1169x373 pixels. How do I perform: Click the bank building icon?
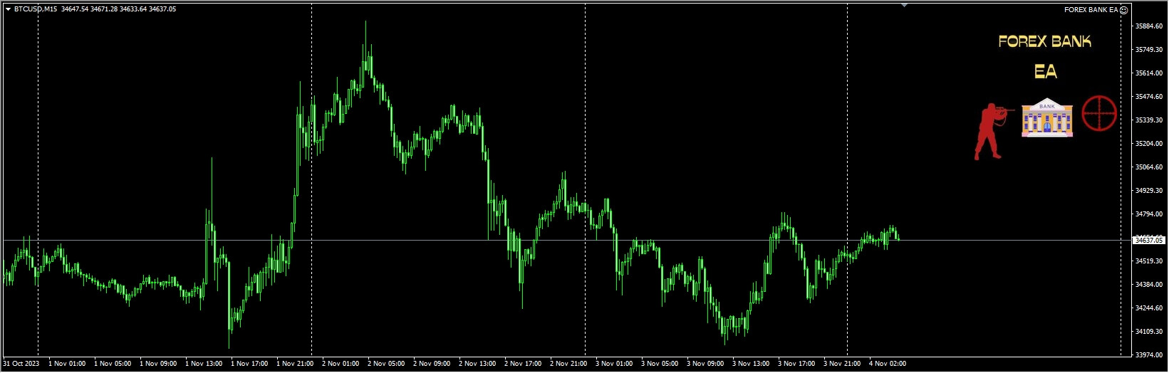[1047, 117]
